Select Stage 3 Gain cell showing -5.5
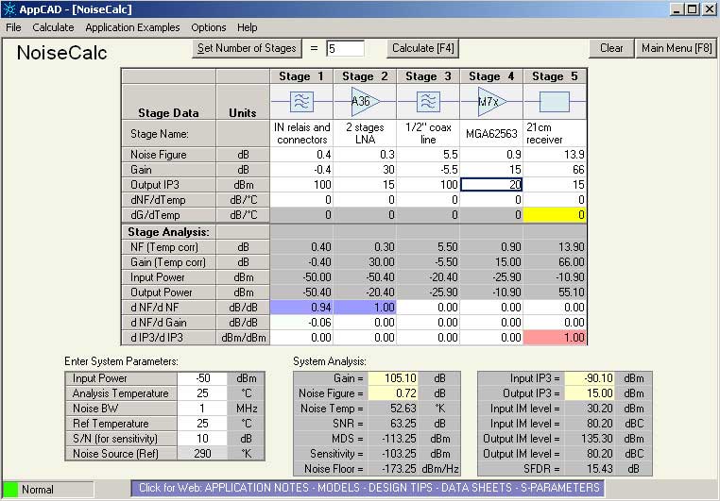720x501 pixels. click(x=428, y=170)
